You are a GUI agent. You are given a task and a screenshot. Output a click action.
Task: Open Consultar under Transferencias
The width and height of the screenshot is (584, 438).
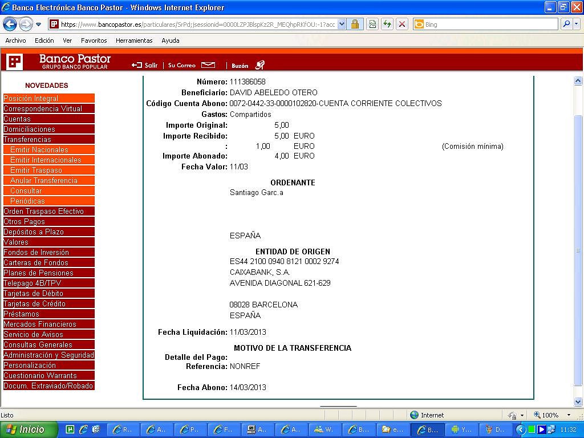point(49,190)
